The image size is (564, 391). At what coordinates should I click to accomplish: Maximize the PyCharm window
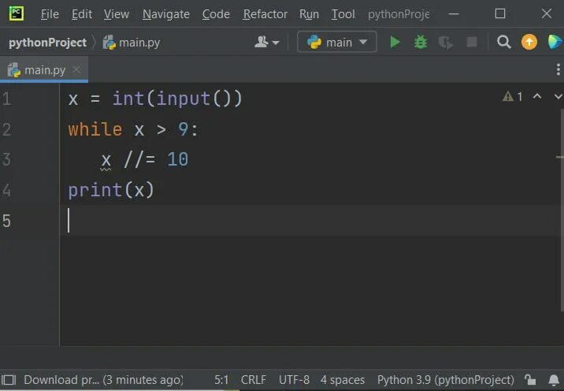click(500, 13)
